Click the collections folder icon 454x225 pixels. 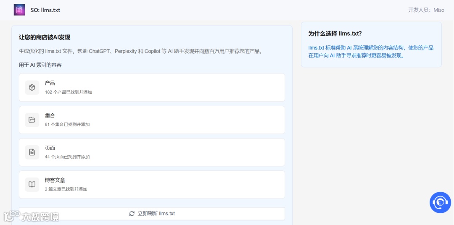pos(32,120)
